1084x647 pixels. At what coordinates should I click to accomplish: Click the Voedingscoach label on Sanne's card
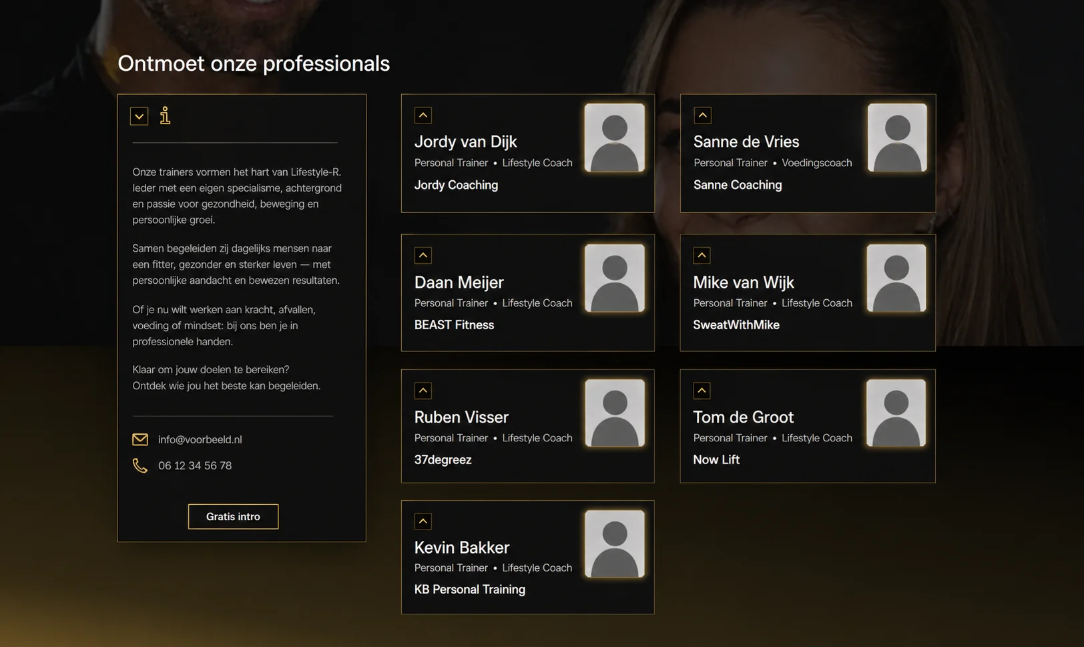click(x=817, y=163)
